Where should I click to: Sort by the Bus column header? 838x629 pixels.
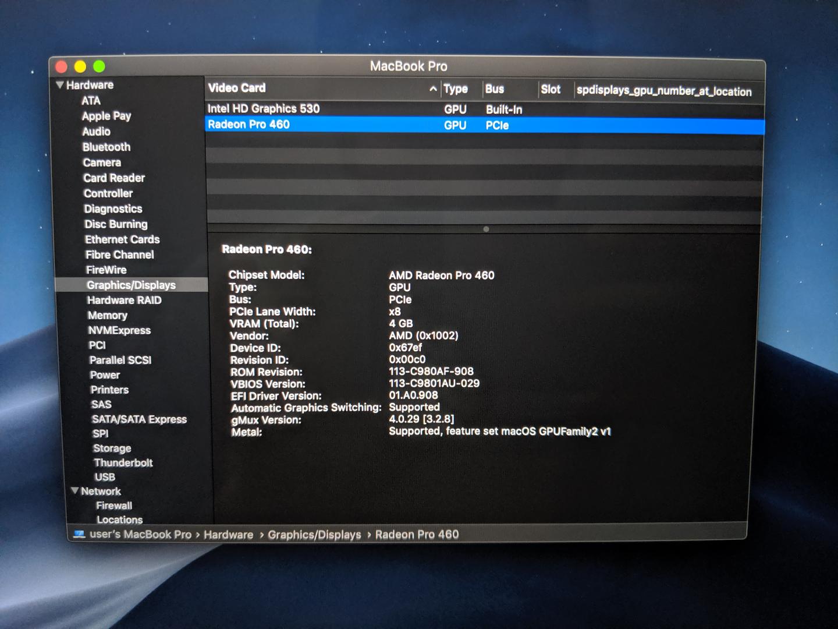click(x=495, y=89)
